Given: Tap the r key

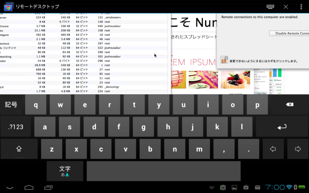Looking at the screenshot, I should [110, 105].
